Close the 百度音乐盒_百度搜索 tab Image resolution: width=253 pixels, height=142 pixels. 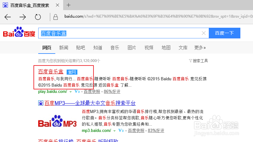[57, 5]
